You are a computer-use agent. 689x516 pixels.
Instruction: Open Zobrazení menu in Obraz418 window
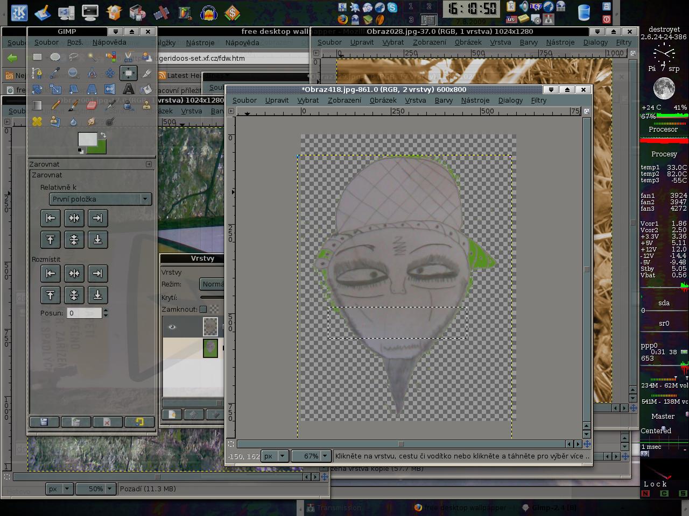tap(344, 100)
